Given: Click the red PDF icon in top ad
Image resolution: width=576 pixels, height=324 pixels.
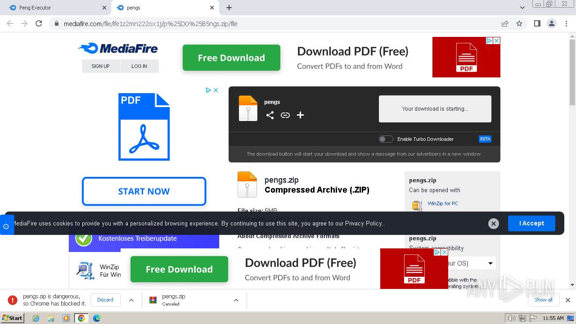Looking at the screenshot, I should pyautogui.click(x=466, y=57).
